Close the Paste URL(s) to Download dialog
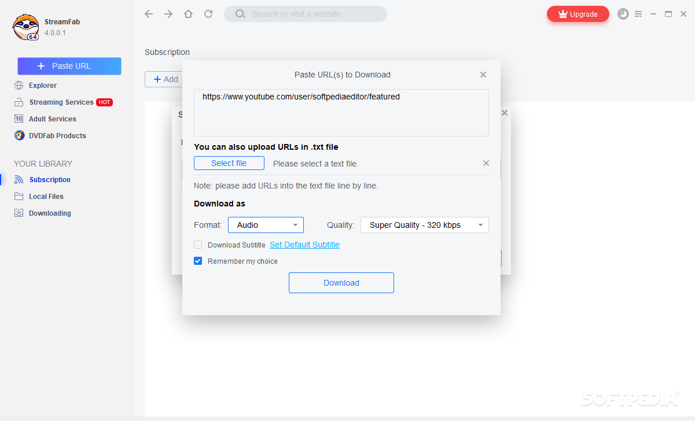Image resolution: width=695 pixels, height=421 pixels. (483, 75)
